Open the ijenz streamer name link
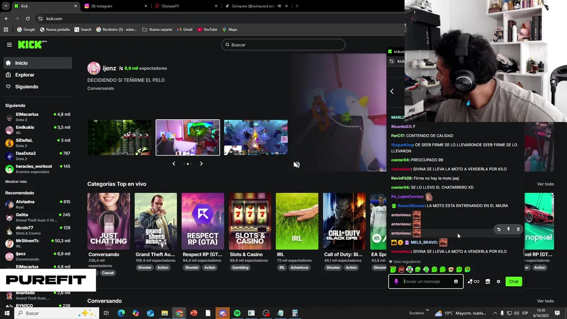Screen dimensions: 567x319 [109, 68]
